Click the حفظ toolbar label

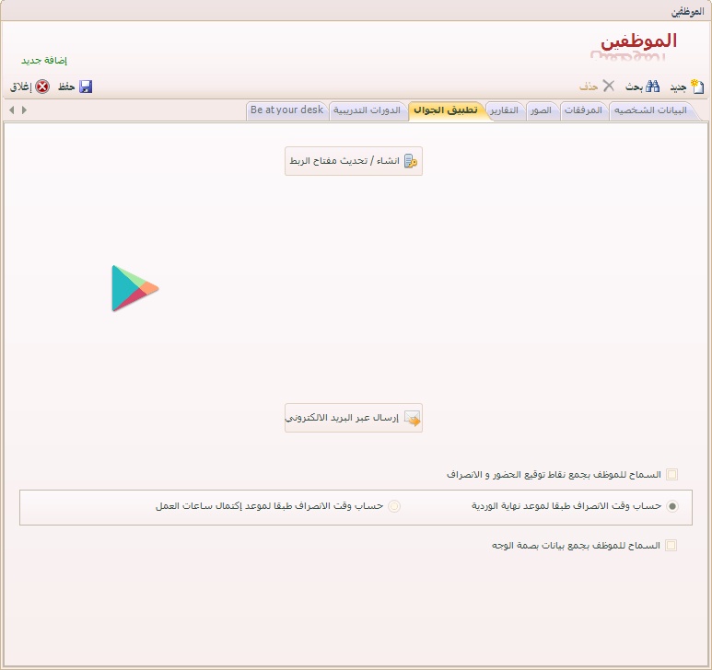click(66, 87)
